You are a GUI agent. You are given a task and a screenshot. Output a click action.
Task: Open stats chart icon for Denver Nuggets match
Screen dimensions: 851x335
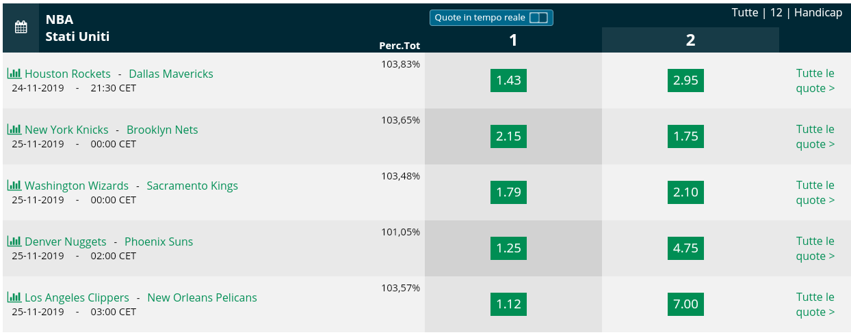(x=14, y=241)
